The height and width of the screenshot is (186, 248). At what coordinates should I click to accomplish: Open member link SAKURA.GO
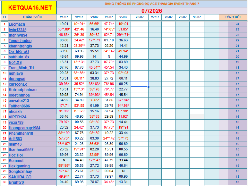coord(20,177)
